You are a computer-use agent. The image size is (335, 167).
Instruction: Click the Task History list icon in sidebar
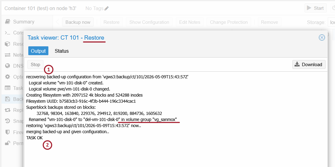pyautogui.click(x=8, y=88)
